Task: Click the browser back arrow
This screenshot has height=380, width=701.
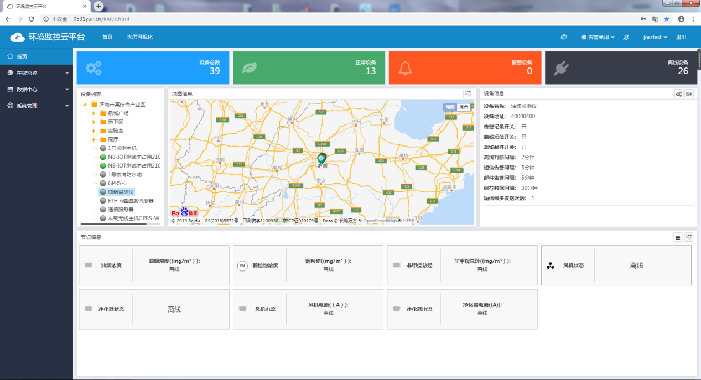Action: tap(8, 19)
